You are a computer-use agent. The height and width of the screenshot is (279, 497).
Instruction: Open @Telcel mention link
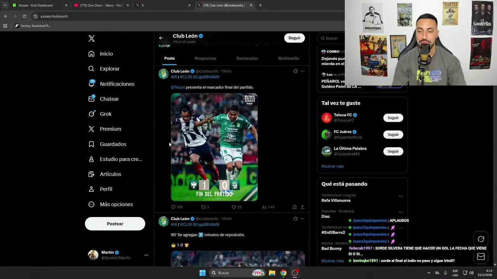click(x=178, y=87)
